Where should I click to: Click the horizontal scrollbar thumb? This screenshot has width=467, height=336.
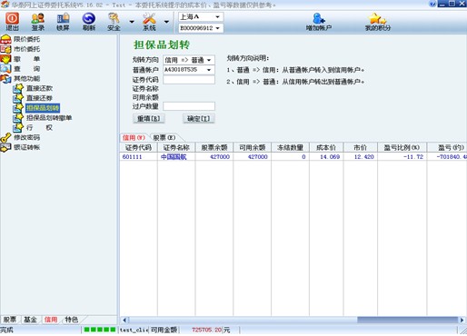click(x=408, y=320)
